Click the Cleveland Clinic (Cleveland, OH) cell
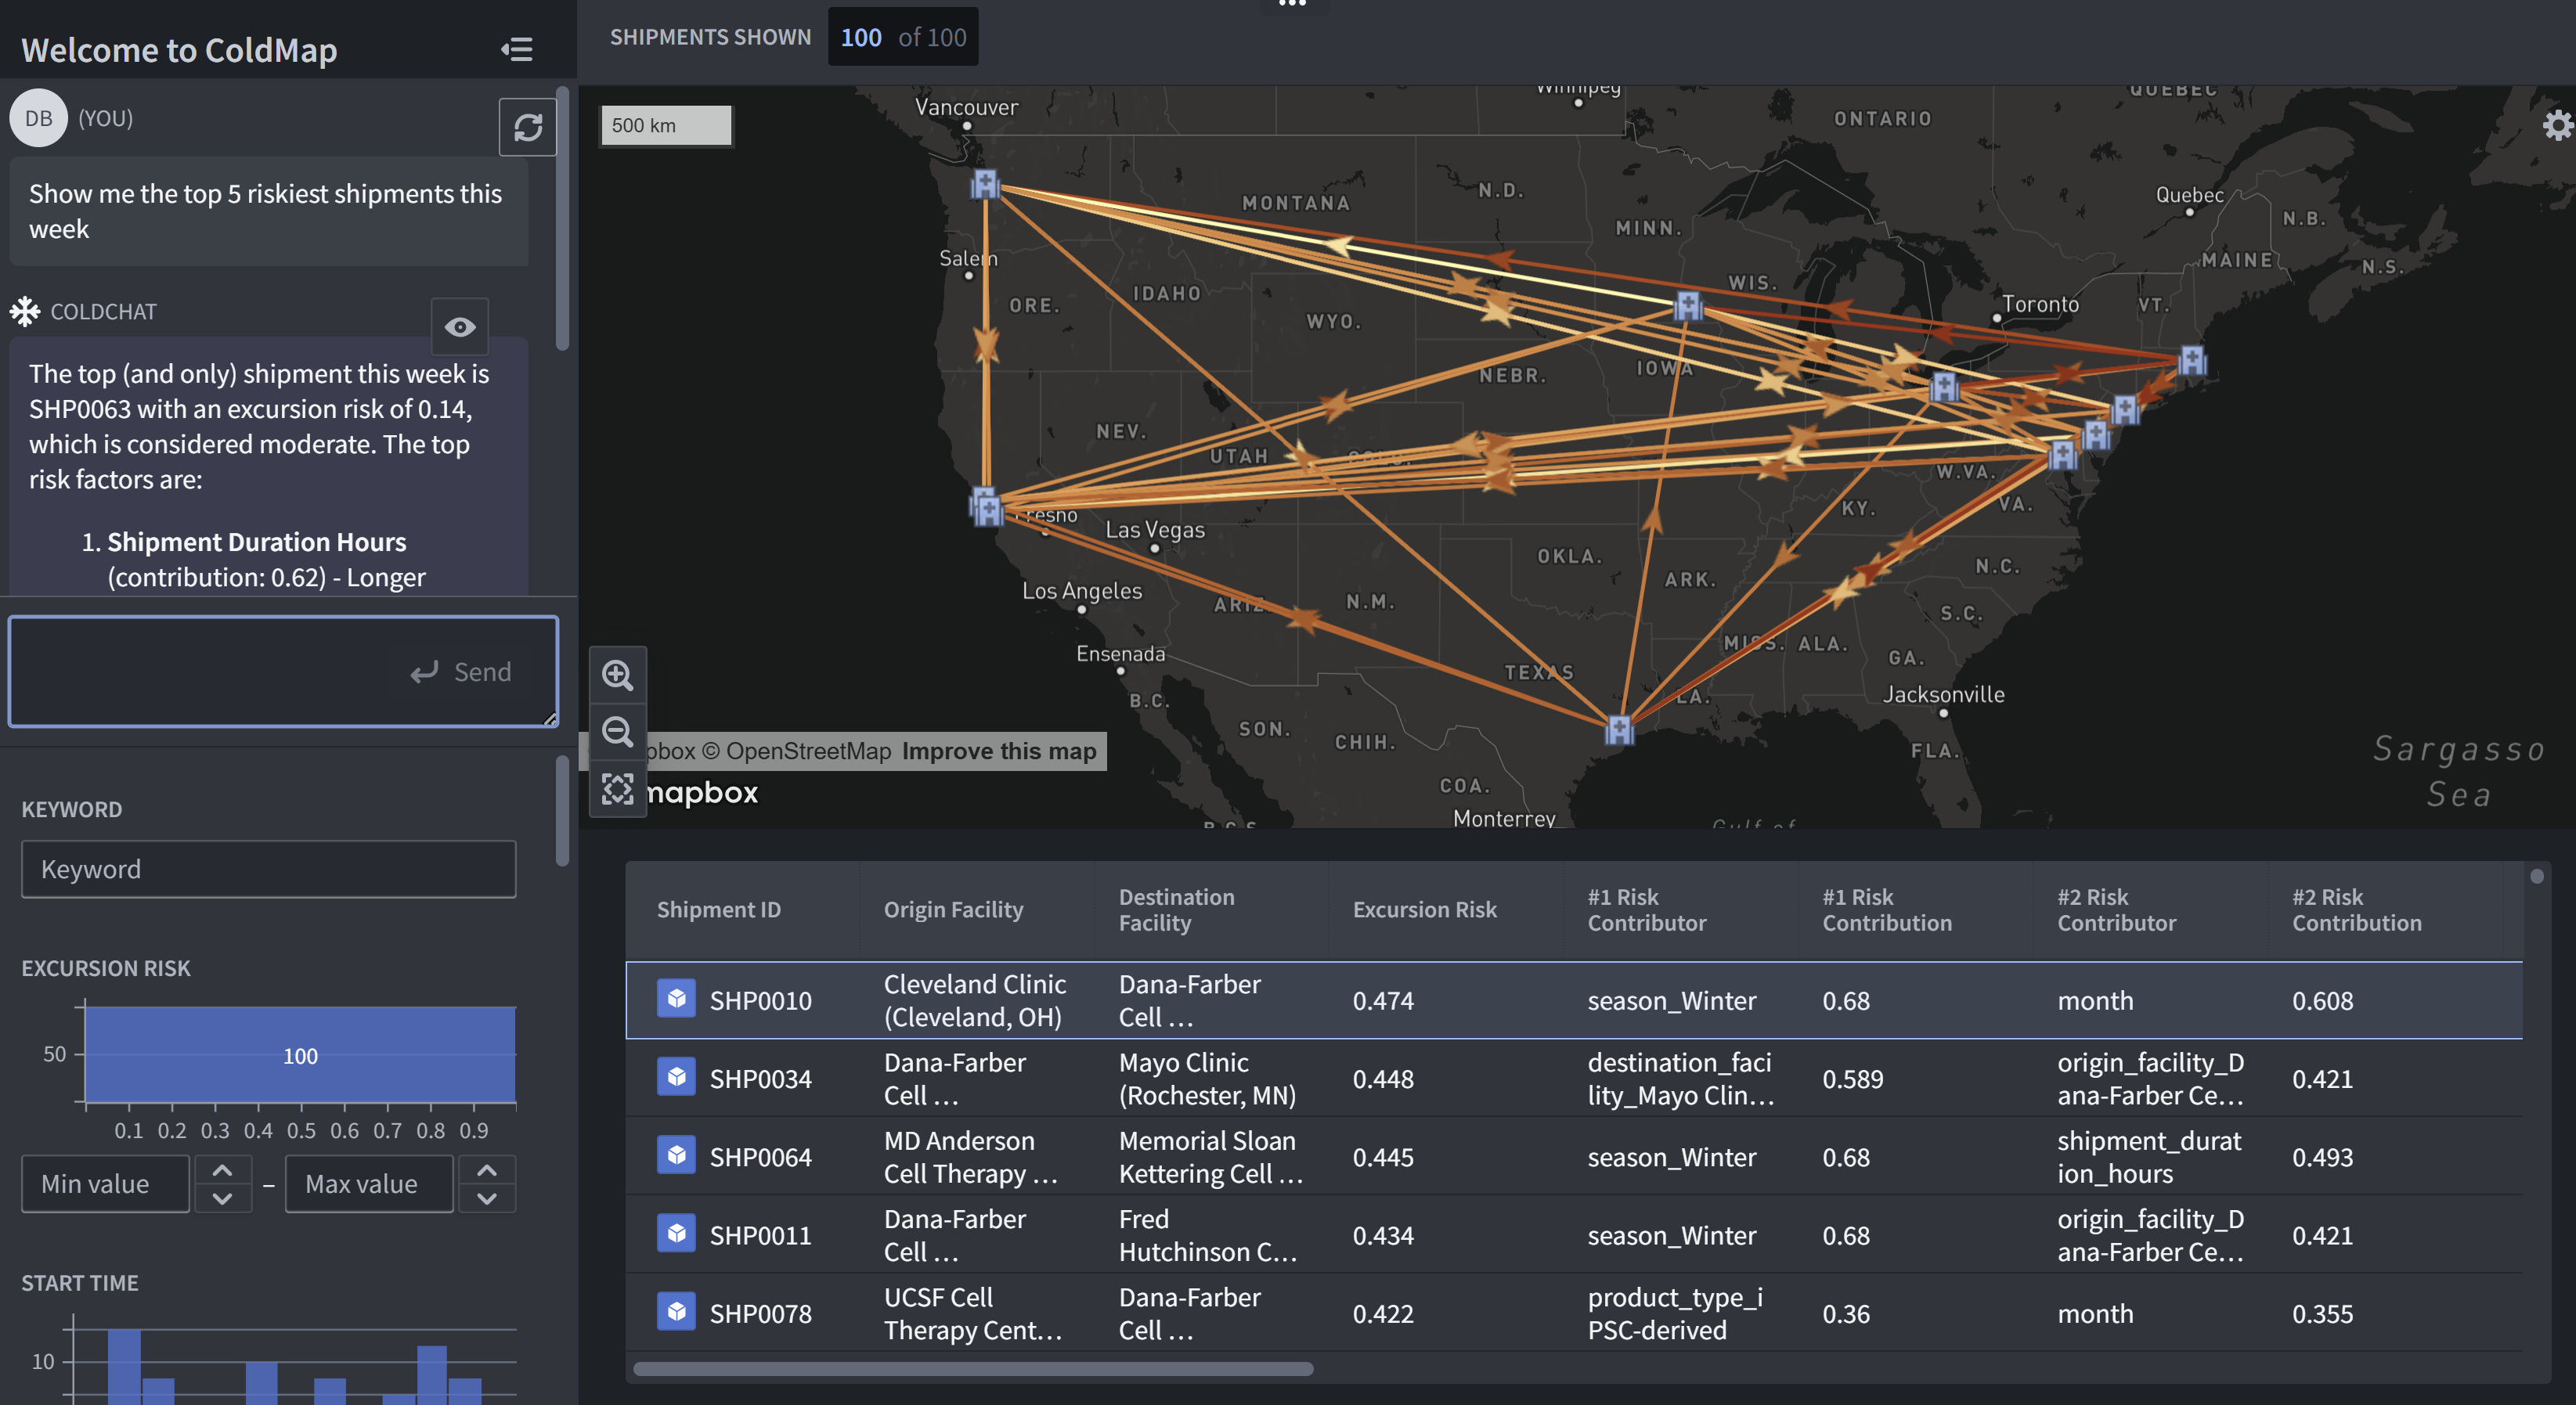 click(974, 1000)
